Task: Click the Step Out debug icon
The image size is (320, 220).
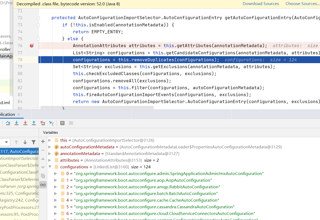Action: coord(34,123)
